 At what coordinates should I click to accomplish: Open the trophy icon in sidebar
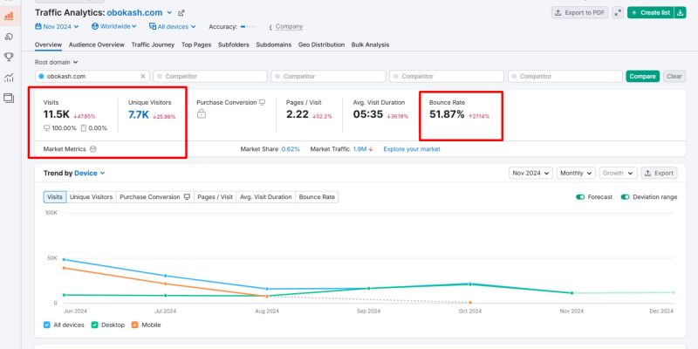tap(8, 57)
